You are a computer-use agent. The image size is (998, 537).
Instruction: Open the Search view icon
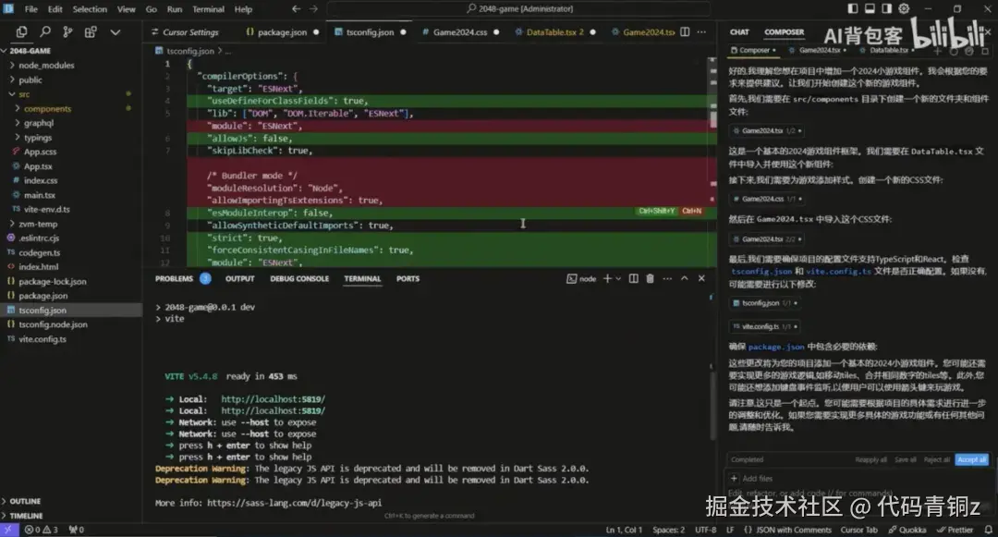(45, 31)
